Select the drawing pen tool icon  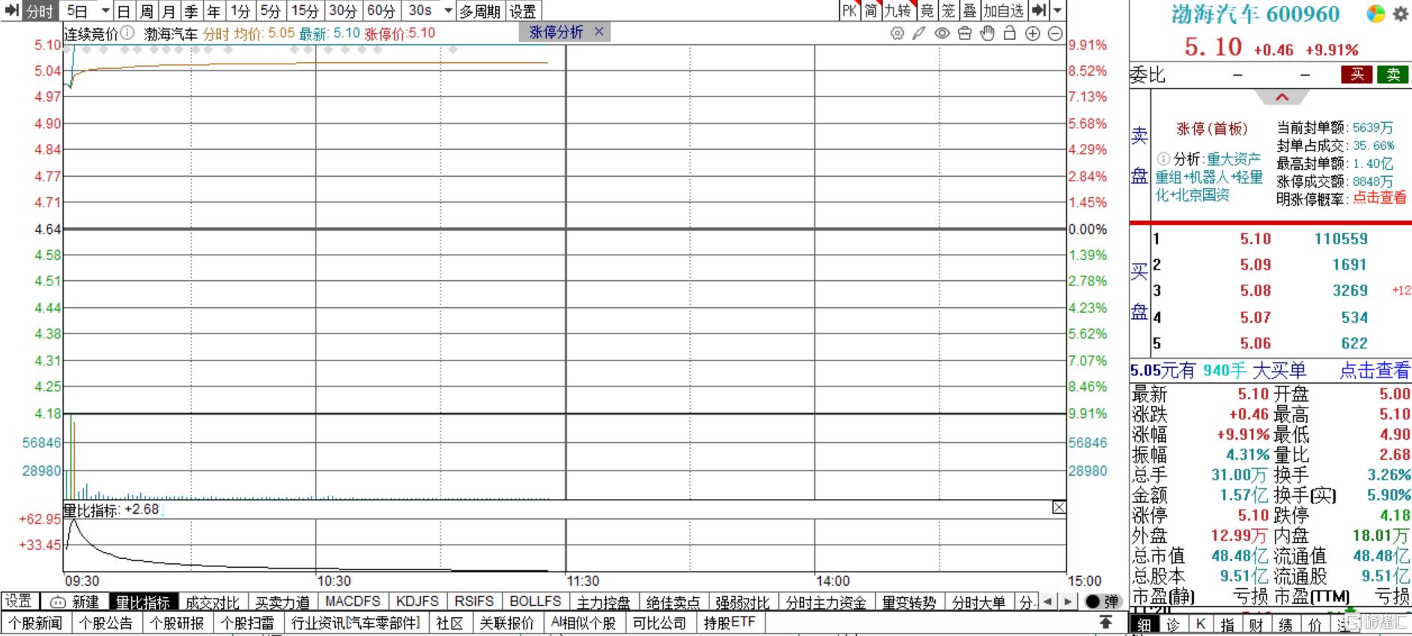(x=919, y=33)
